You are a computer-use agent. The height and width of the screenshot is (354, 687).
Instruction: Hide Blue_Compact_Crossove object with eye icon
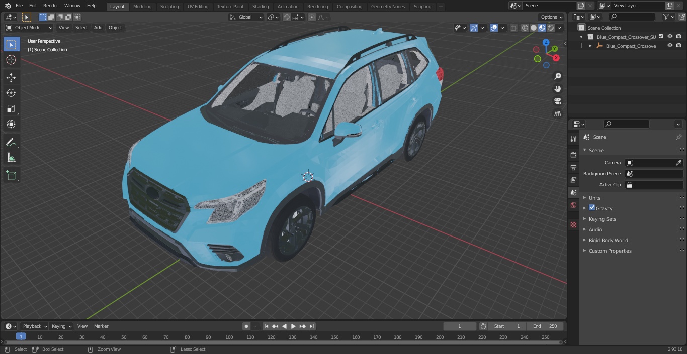click(x=670, y=46)
